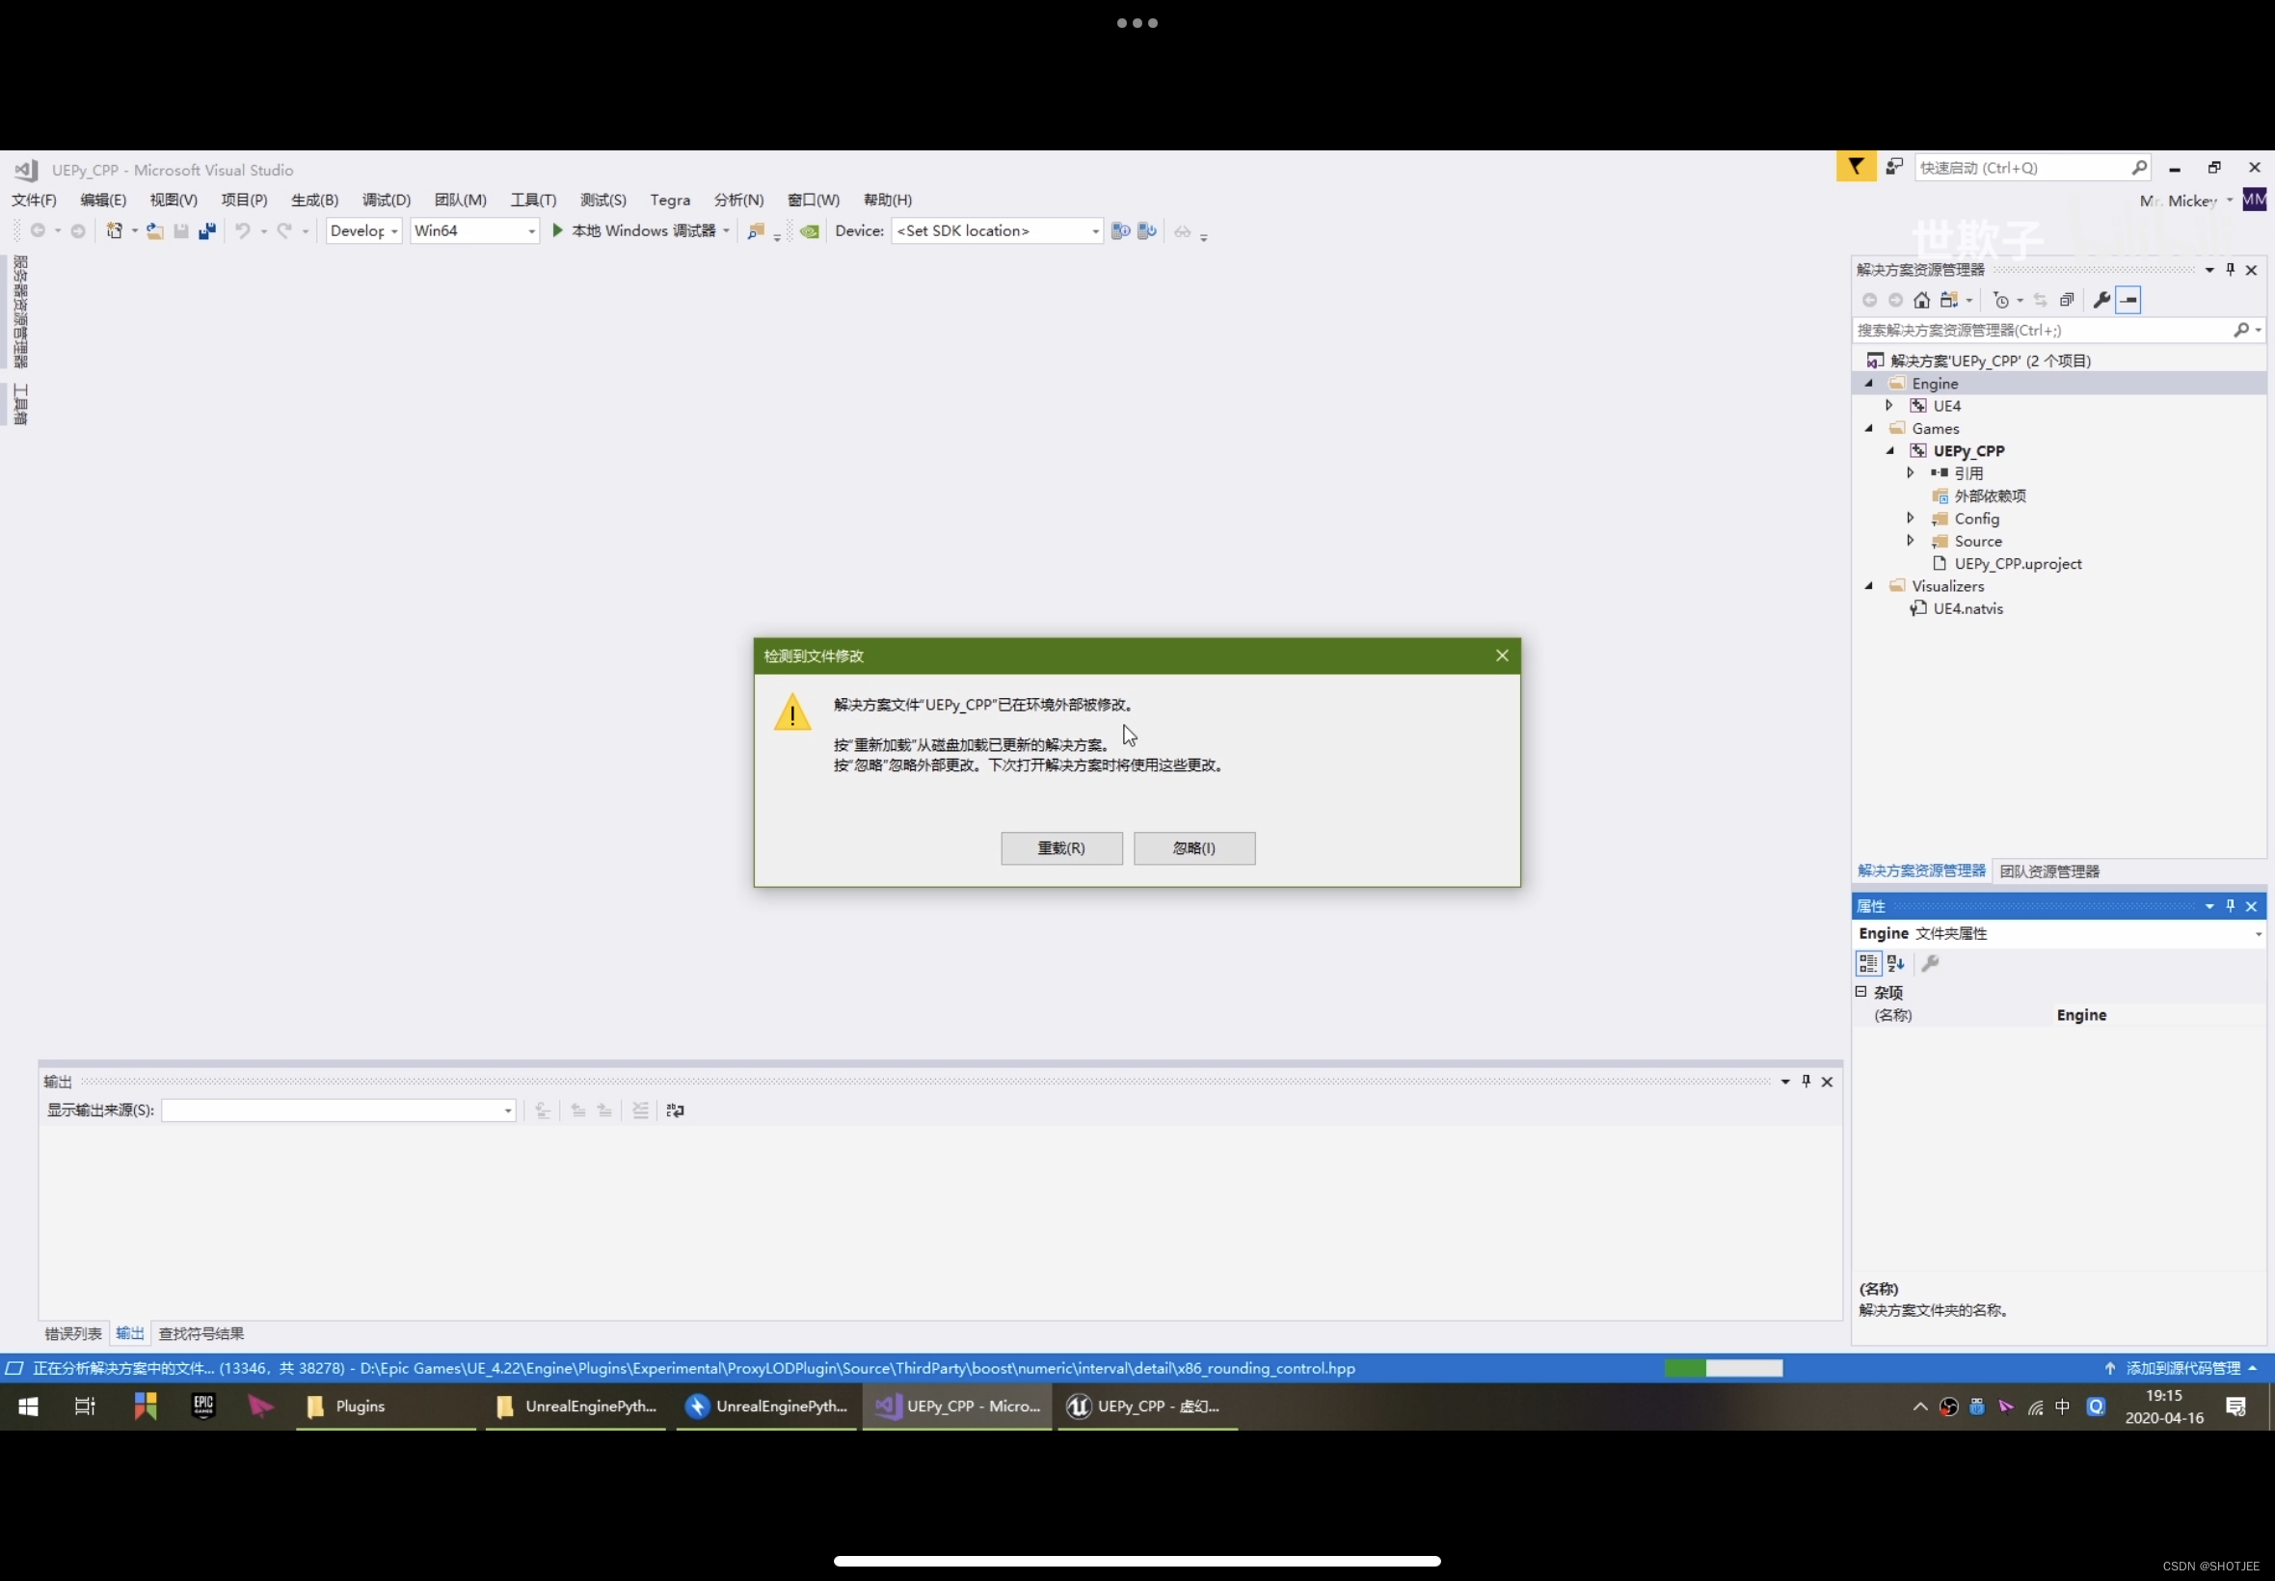
Task: Open the Win64 platform dropdown
Action: [473, 230]
